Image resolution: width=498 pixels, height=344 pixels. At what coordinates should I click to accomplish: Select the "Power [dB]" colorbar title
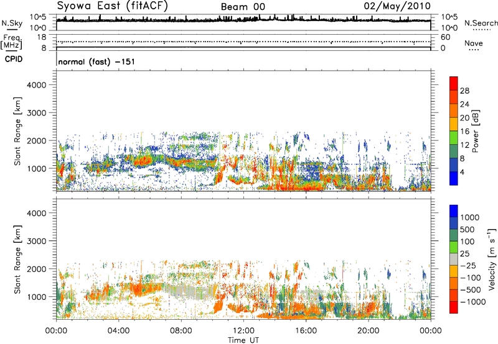click(475, 131)
